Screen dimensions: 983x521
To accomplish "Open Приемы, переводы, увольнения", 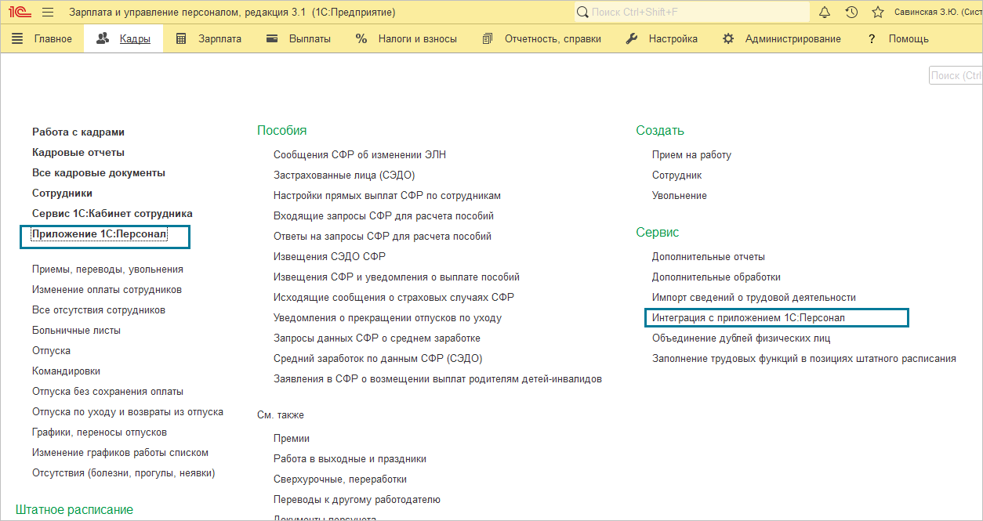I will click(107, 270).
